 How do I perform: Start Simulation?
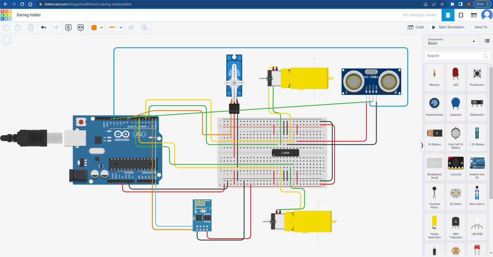448,27
